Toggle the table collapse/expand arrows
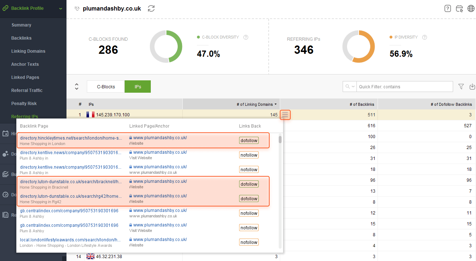 [x=77, y=87]
